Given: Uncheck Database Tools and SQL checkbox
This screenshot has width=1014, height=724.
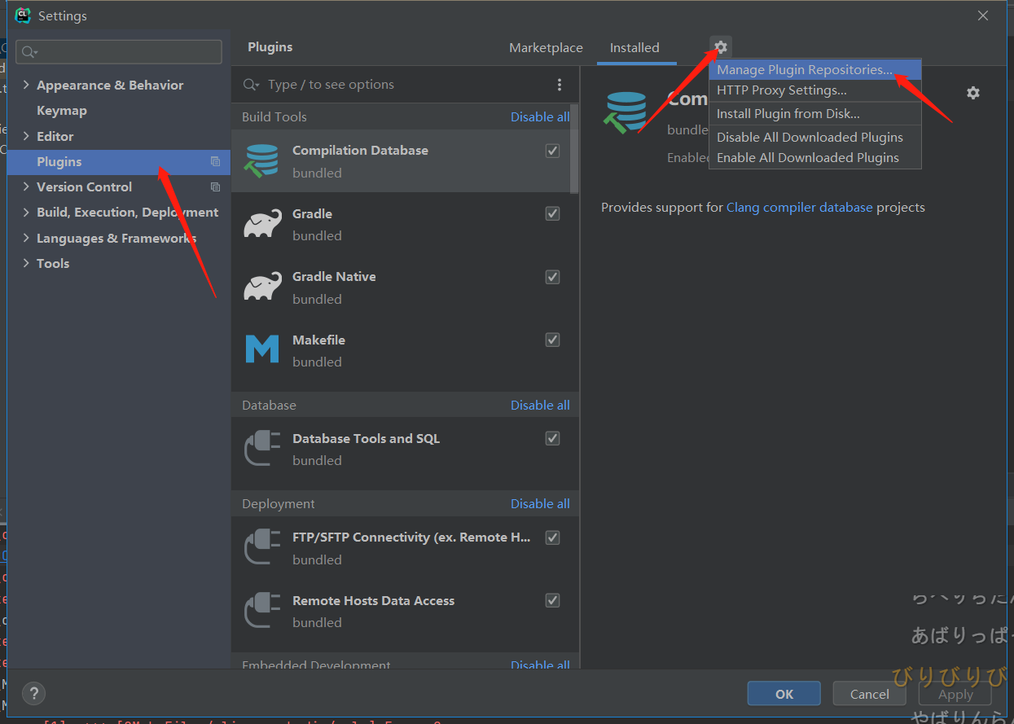Looking at the screenshot, I should (x=552, y=438).
